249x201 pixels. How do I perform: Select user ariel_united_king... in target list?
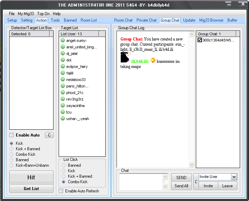(x=82, y=47)
